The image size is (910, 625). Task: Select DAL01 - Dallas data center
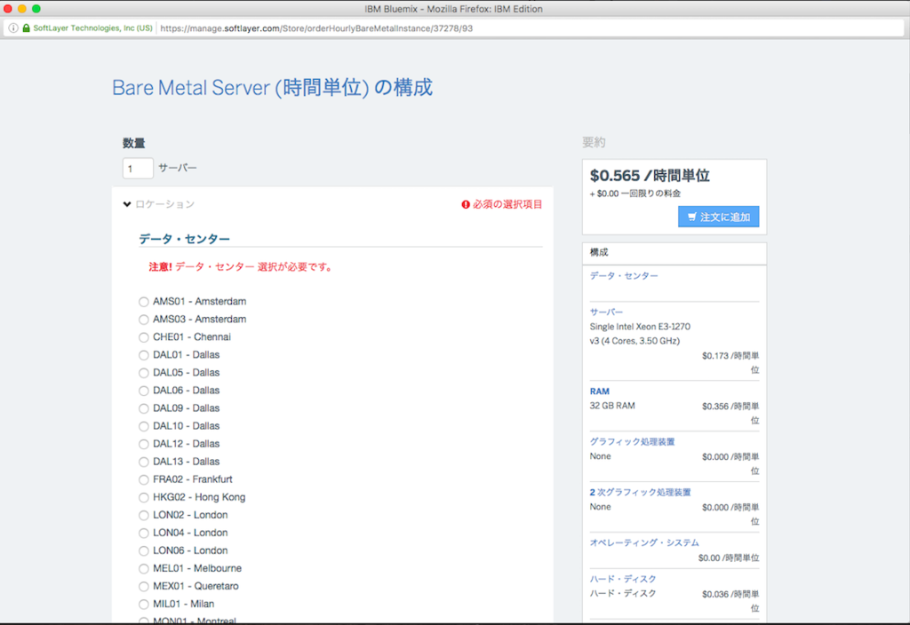pos(143,355)
